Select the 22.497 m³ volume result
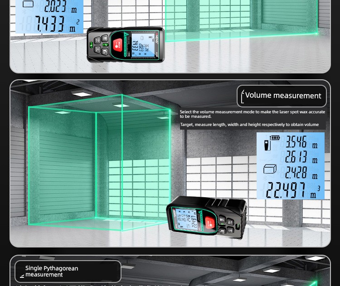 [x=293, y=190]
